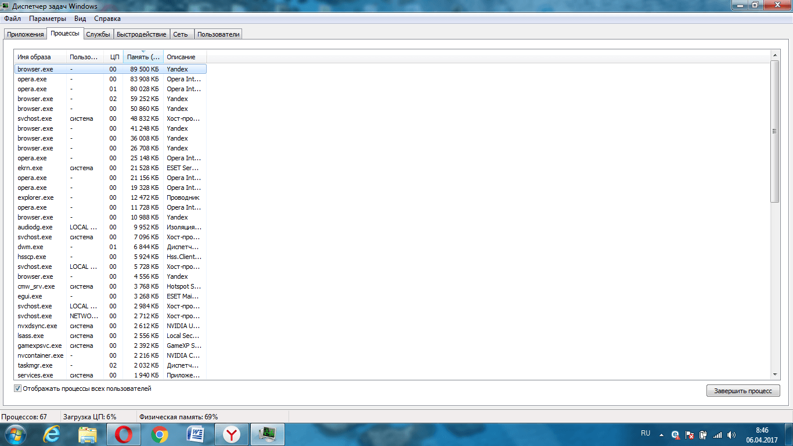Viewport: 793px width, 446px height.
Task: Click the process list scrollbar down arrow
Action: pos(775,375)
